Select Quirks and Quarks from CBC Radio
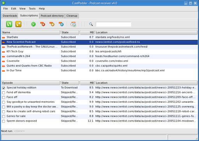This screenshot has height=141, width=199. point(99,66)
